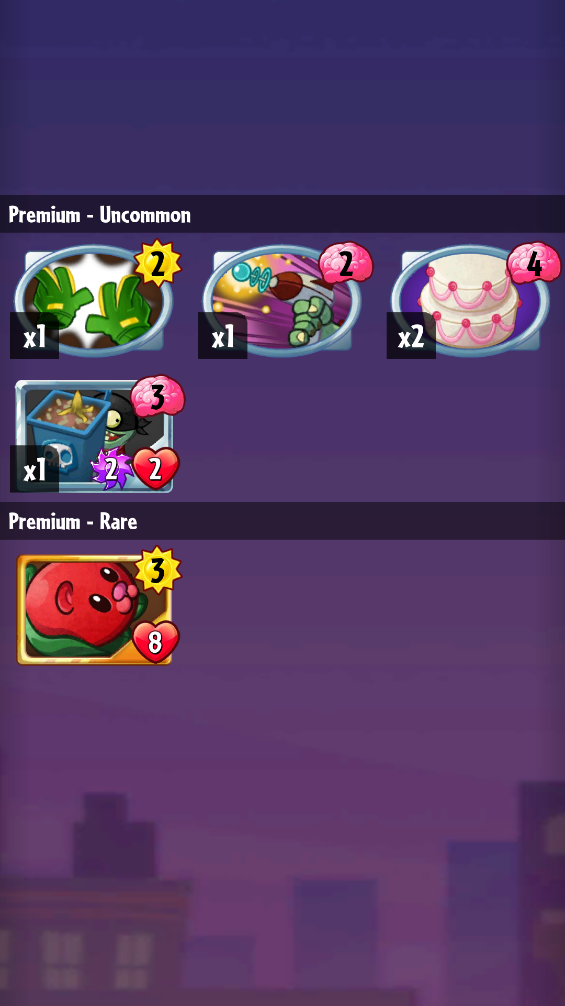Screen dimensions: 565x1006
Task: Click x1 count on rocket card
Action: (223, 336)
